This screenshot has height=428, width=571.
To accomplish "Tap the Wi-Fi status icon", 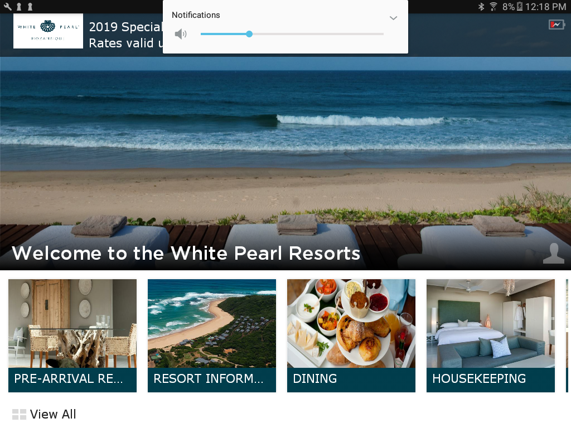I will point(493,7).
